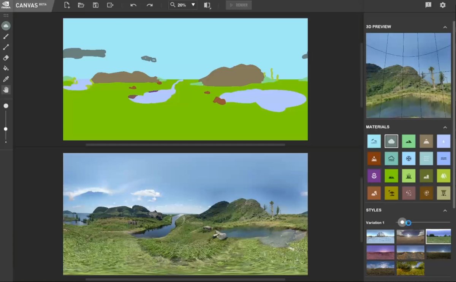This screenshot has width=456, height=282.
Task: Choose the Snow material swatch
Action: pos(408,158)
